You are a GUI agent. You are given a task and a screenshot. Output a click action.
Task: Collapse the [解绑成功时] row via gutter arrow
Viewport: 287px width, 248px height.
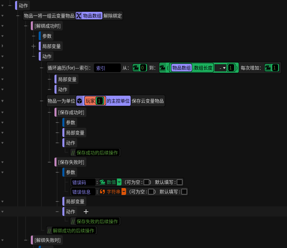(2, 26)
